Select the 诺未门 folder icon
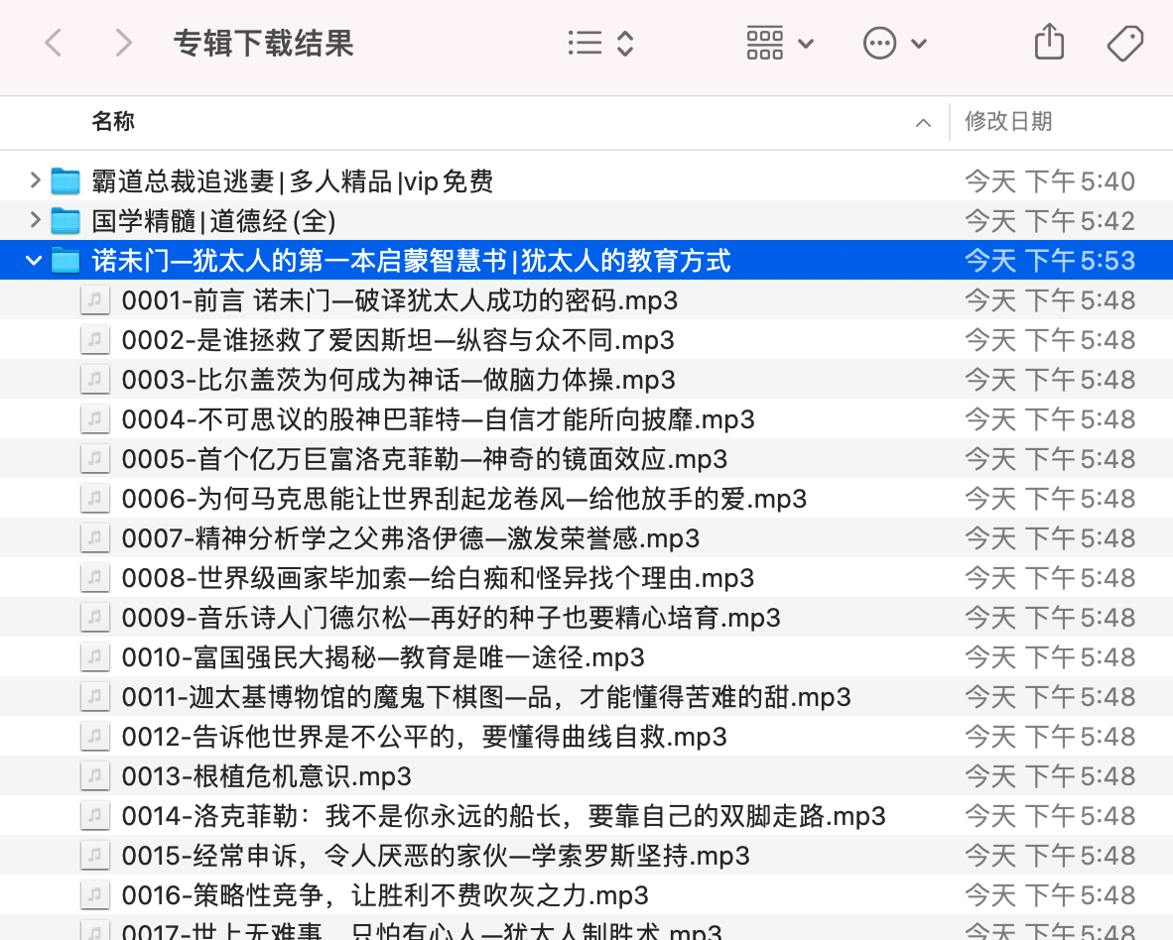Viewport: 1173px width, 940px height. 65,260
